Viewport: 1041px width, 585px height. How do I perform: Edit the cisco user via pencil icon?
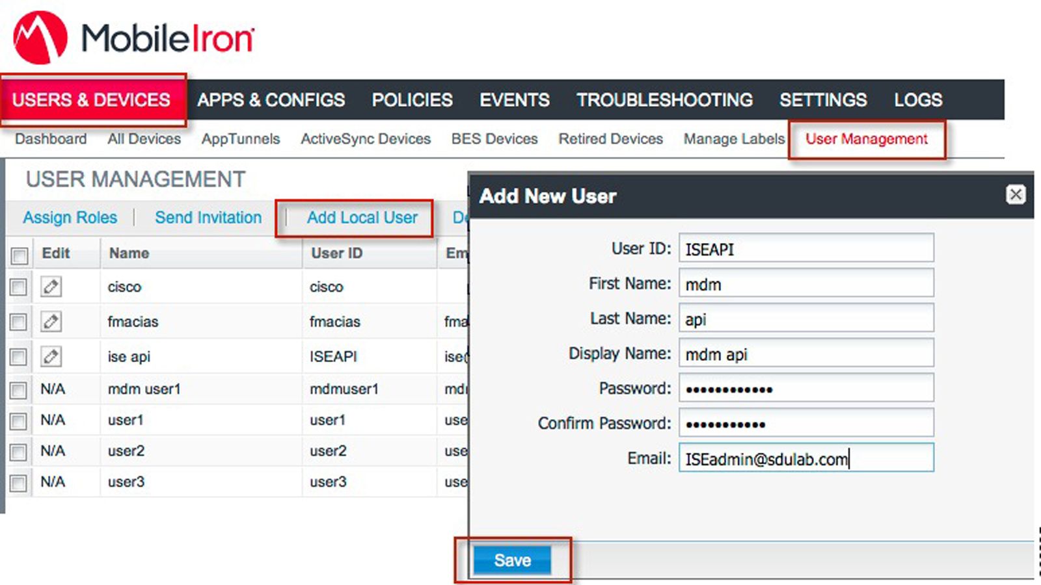pyautogui.click(x=52, y=287)
